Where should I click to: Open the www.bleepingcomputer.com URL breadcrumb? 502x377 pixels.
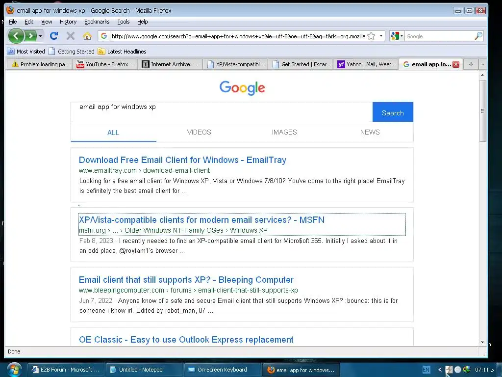pos(188,290)
